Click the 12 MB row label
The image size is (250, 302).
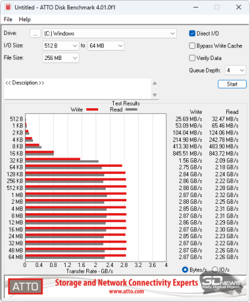(x=16, y=223)
